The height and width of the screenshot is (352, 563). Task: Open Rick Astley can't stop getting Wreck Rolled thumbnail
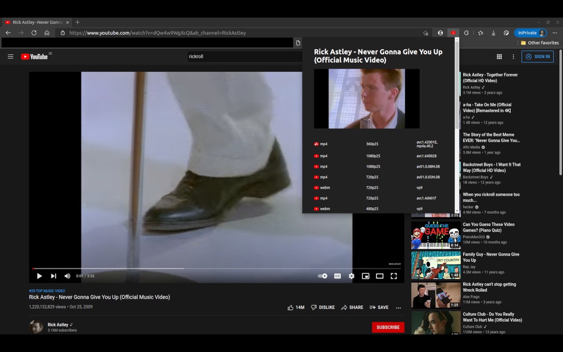(x=436, y=295)
